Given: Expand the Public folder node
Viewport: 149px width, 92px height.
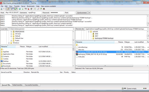Looking at the screenshot, I should pyautogui.click(x=11, y=41).
